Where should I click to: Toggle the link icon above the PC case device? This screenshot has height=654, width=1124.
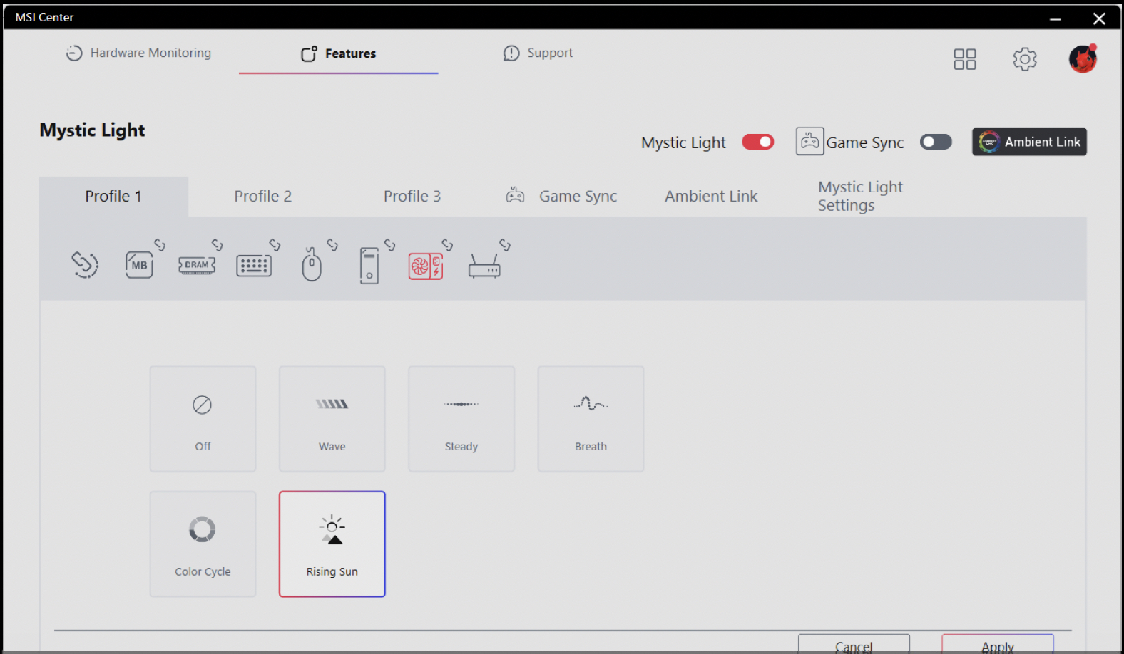(390, 244)
